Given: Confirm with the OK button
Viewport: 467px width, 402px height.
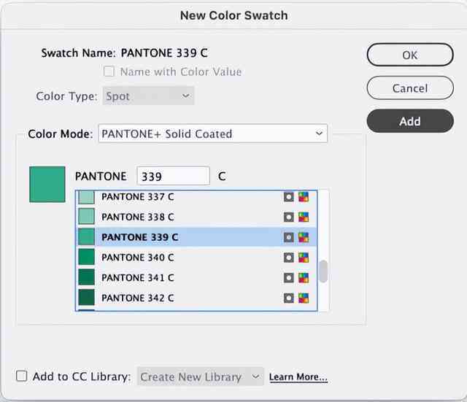Looking at the screenshot, I should (410, 55).
